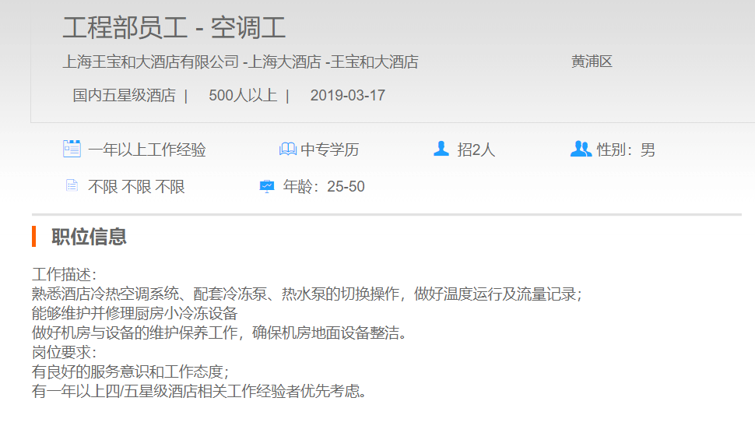Click the two-person icon beside 性别
The height and width of the screenshot is (440, 755).
point(581,149)
